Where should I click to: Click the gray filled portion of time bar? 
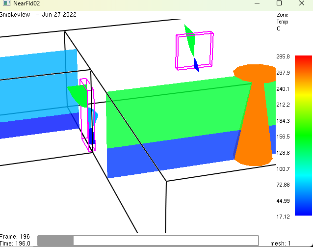(x=55, y=240)
